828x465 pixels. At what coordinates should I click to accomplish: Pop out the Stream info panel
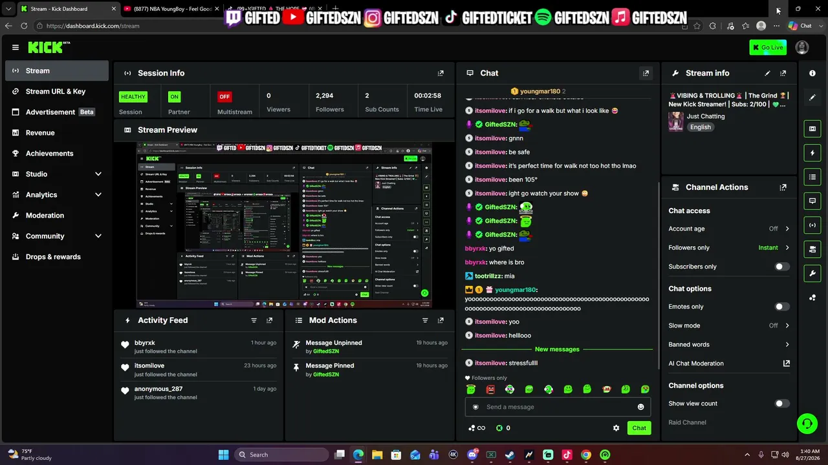click(783, 73)
